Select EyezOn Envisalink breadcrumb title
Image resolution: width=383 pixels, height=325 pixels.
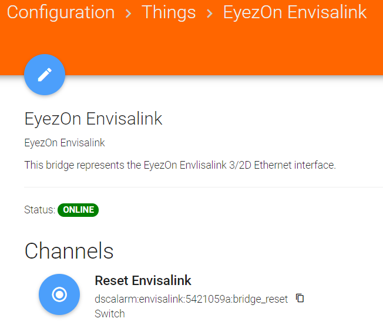295,12
